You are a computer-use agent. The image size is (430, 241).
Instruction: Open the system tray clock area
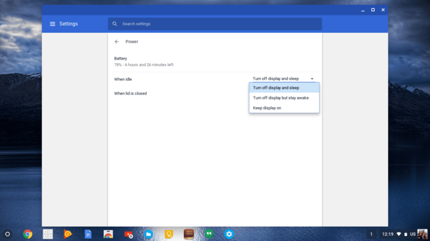388,234
